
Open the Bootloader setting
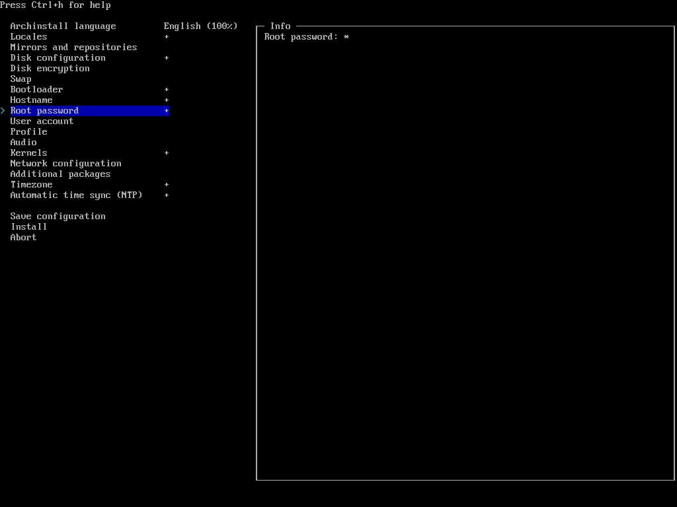[36, 90]
